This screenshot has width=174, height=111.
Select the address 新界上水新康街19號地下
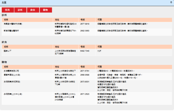pos(65,71)
